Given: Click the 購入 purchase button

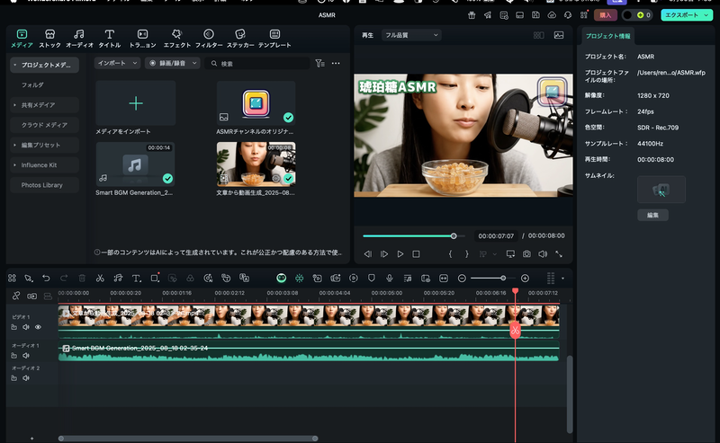Looking at the screenshot, I should coord(605,15).
